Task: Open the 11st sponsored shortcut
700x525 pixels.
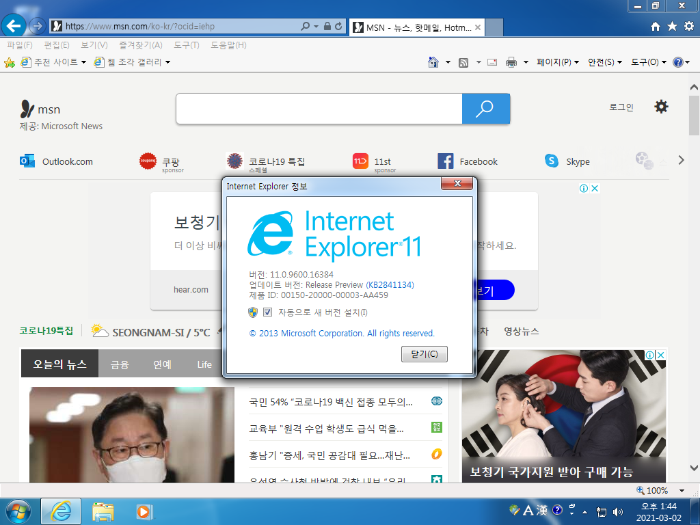Action: point(374,163)
